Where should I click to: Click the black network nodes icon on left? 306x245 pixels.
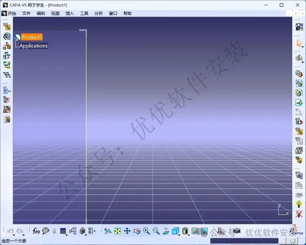[x=7, y=75]
